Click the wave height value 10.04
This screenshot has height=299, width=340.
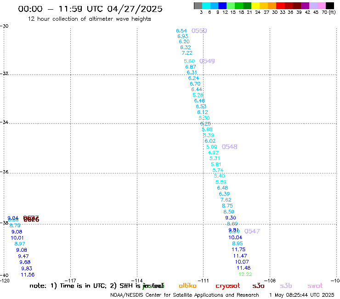(x=235, y=237)
